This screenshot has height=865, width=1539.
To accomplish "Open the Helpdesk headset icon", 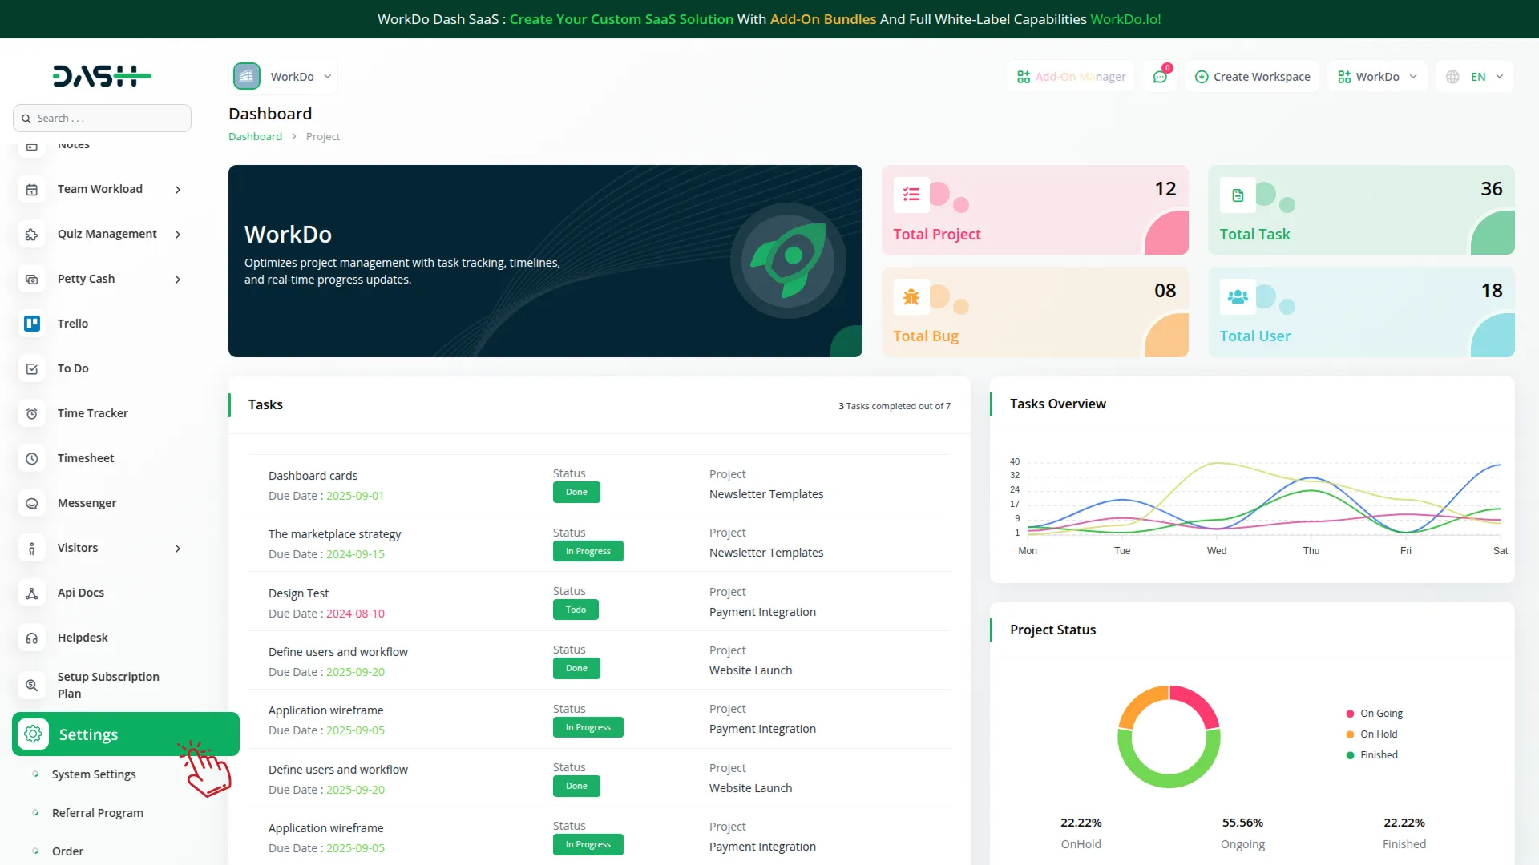I will coord(32,638).
